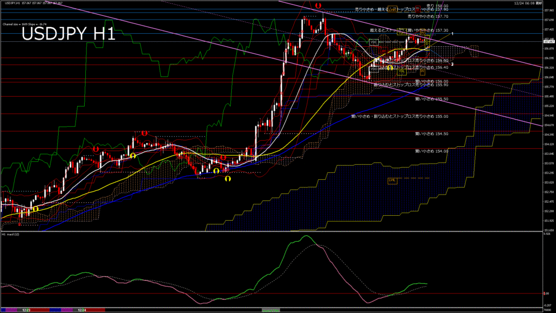Select the 買い小さめ 154.00 label
Viewport: 556px width, 313px height.
432,151
